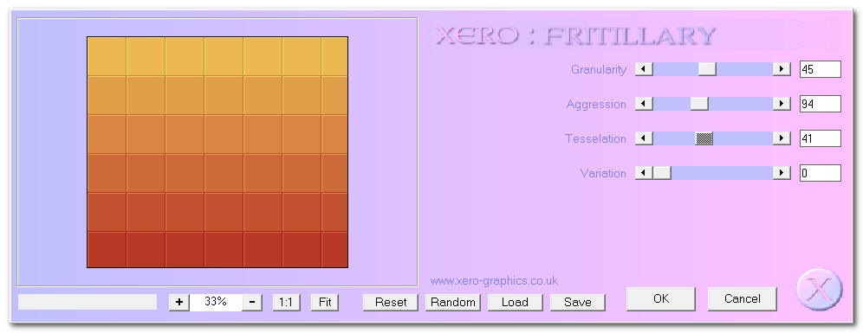Click the Granularity label

point(598,70)
